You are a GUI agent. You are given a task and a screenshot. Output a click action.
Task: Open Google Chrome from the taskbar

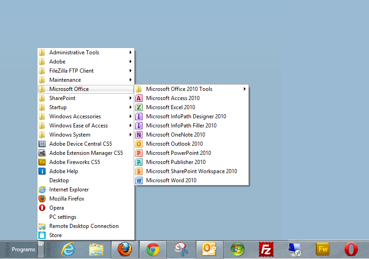coord(153,249)
